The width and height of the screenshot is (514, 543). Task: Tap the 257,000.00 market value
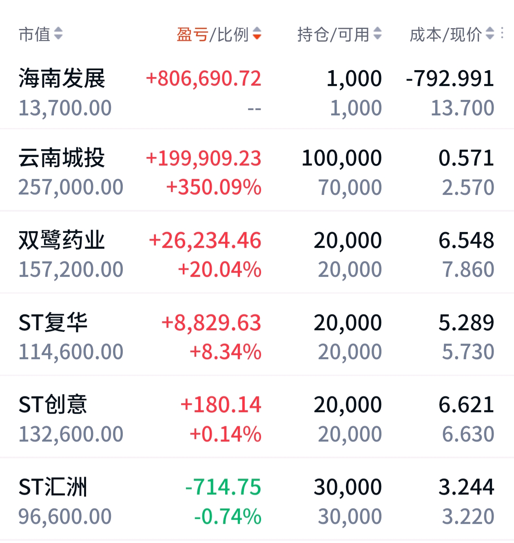coord(71,188)
